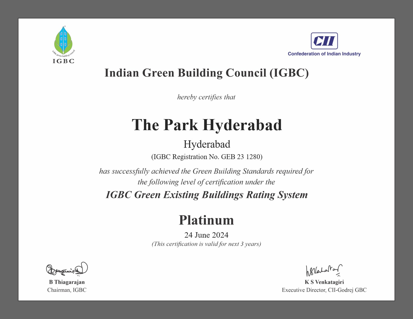Click the 'Hyderabad' location line
Image resolution: width=413 pixels, height=319 pixels.
(207, 144)
